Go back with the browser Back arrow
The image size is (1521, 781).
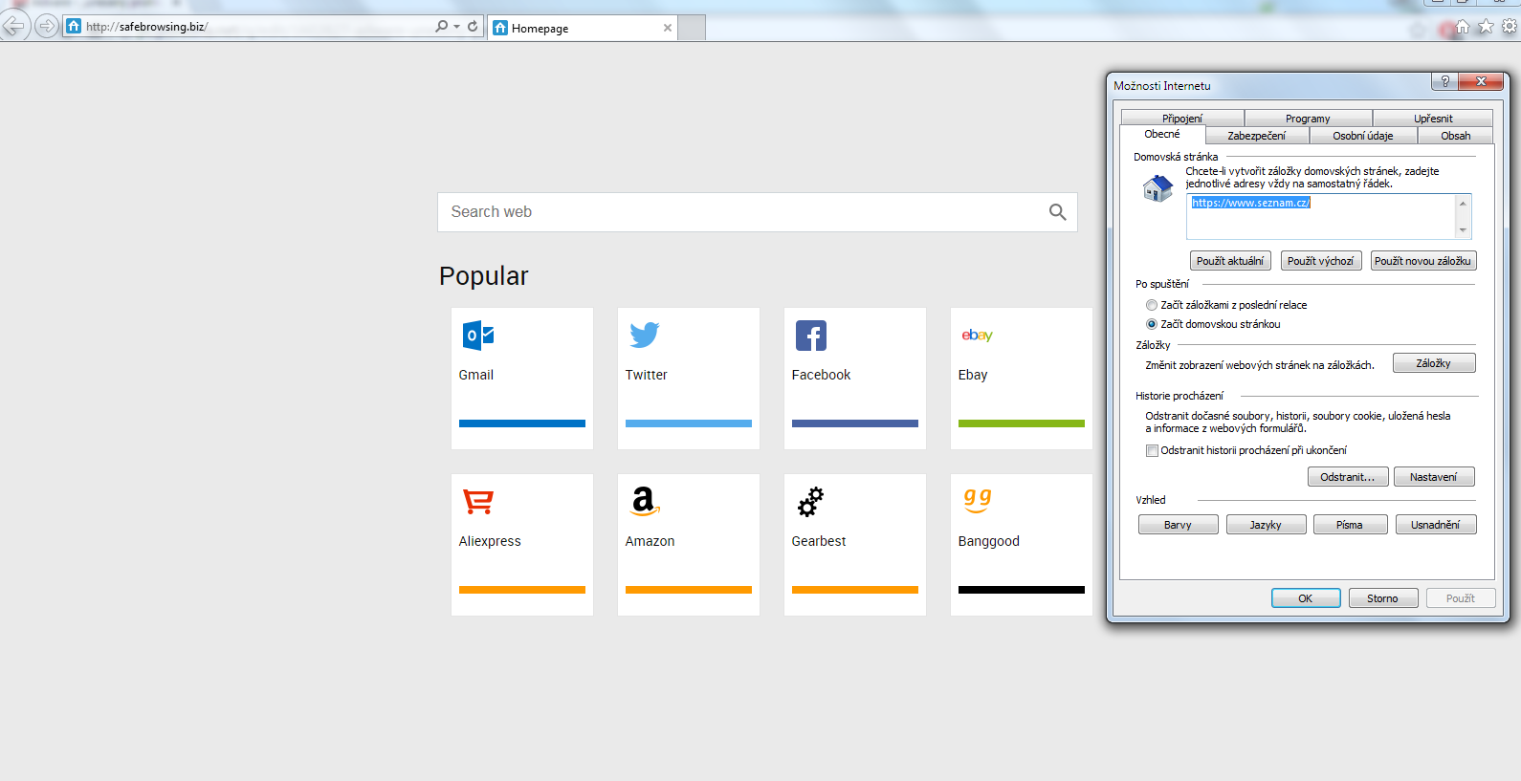(x=13, y=26)
